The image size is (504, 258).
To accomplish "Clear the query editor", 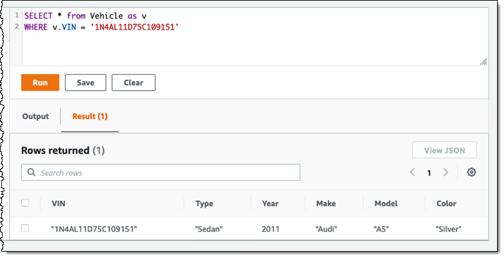I will pyautogui.click(x=134, y=82).
